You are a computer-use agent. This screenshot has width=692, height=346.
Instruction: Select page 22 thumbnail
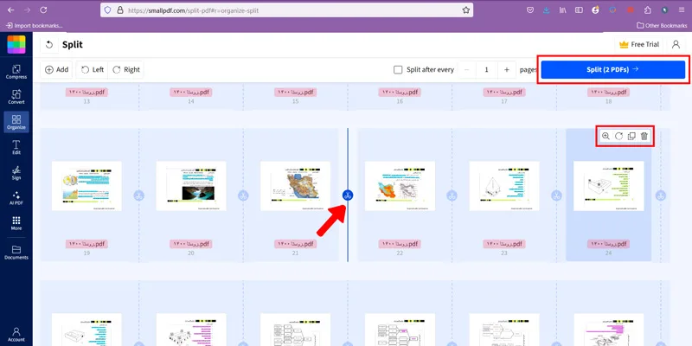pos(400,186)
